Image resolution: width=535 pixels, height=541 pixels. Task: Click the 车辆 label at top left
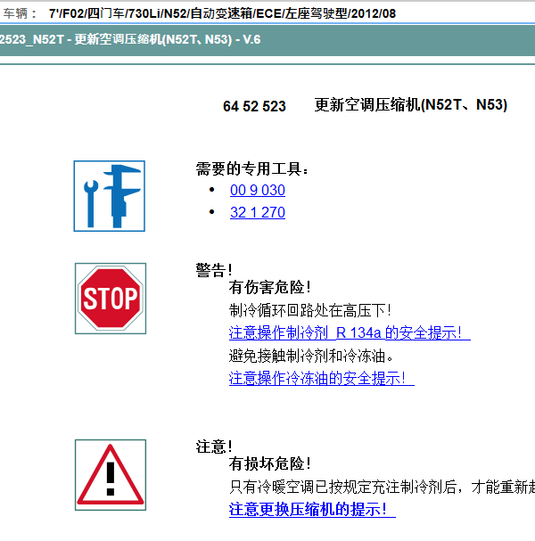pos(20,13)
